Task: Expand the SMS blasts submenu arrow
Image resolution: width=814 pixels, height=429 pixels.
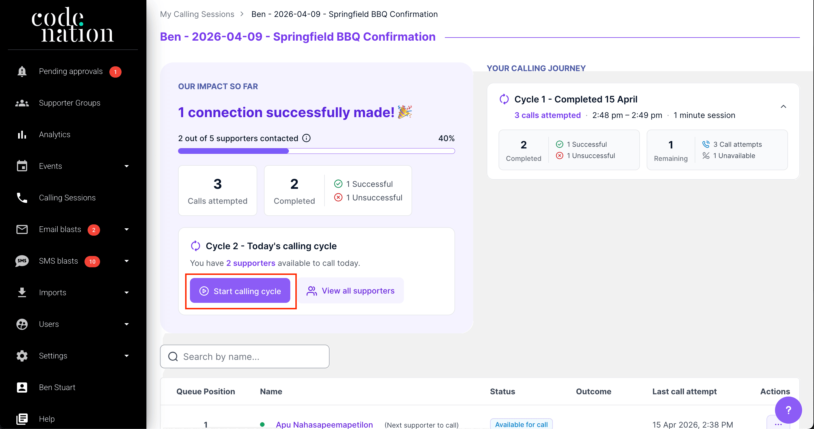Action: point(127,261)
